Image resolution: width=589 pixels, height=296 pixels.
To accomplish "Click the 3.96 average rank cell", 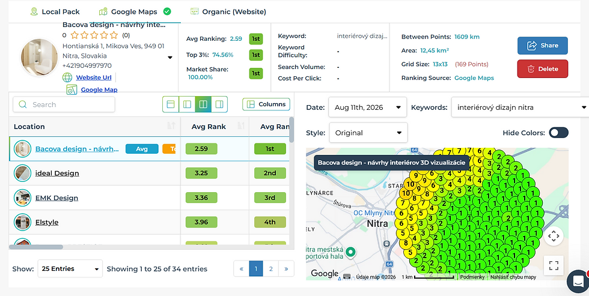I will [x=201, y=222].
